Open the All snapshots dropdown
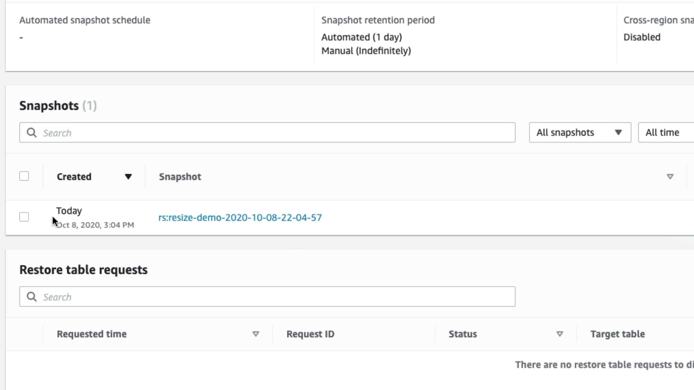The width and height of the screenshot is (694, 390). coord(579,133)
